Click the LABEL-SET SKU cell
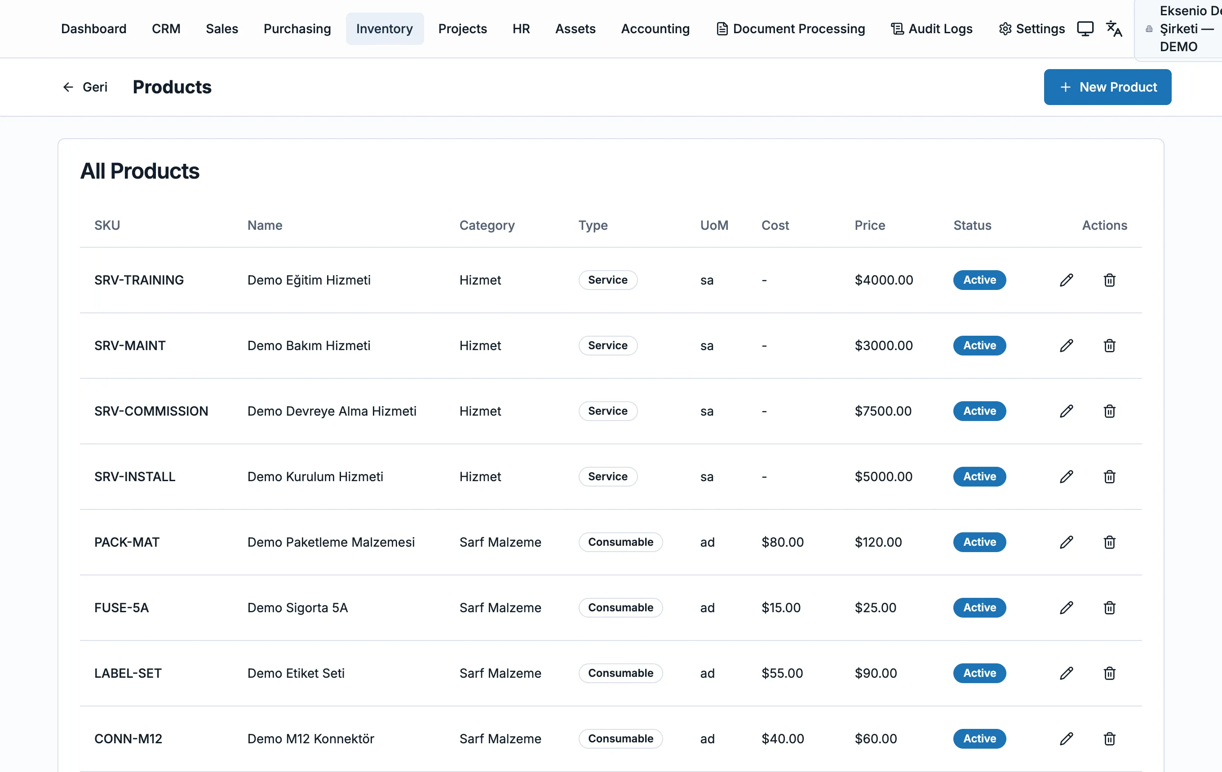The height and width of the screenshot is (772, 1222). [x=128, y=673]
